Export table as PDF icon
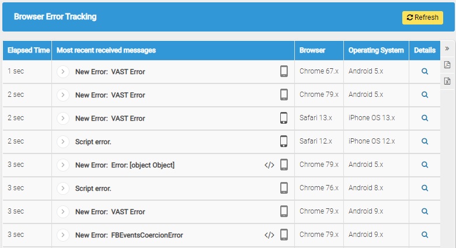The width and height of the screenshot is (456, 248). pos(447,65)
